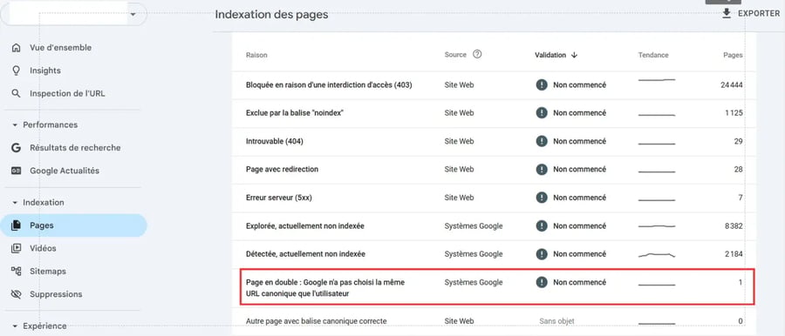Screen dimensions: 785x336
Task: Click the Insights lightbulb icon
Action: [x=16, y=71]
